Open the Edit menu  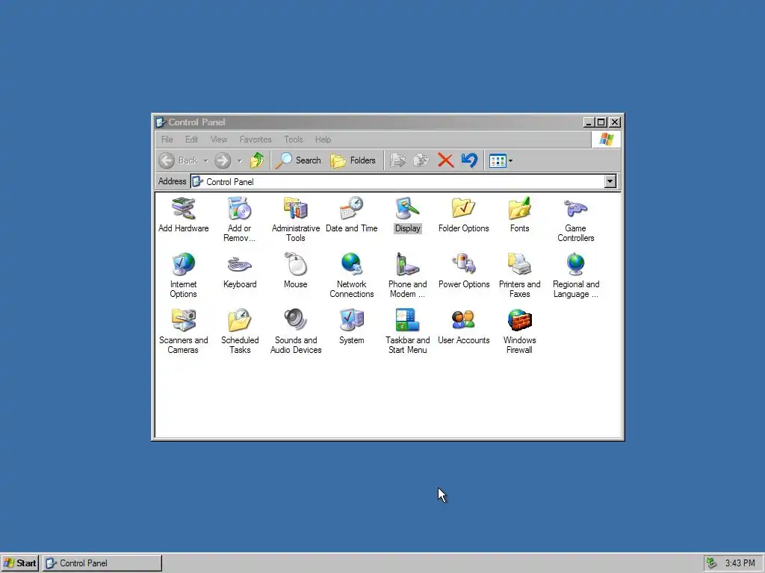(192, 140)
